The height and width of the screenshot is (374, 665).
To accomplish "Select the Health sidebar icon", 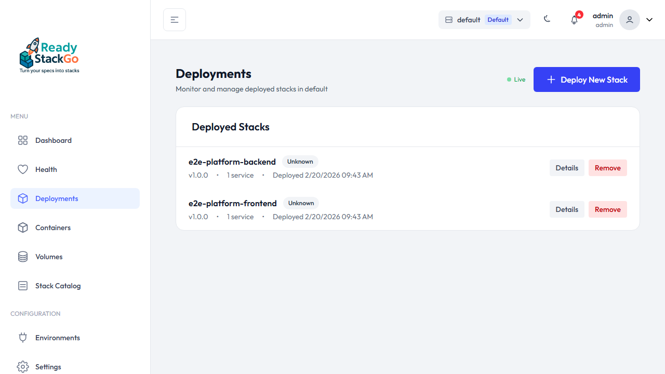I will (x=23, y=169).
